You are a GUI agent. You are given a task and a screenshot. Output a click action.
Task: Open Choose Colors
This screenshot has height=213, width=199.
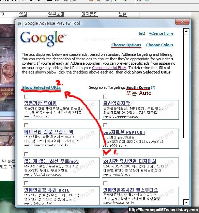[x=159, y=45]
